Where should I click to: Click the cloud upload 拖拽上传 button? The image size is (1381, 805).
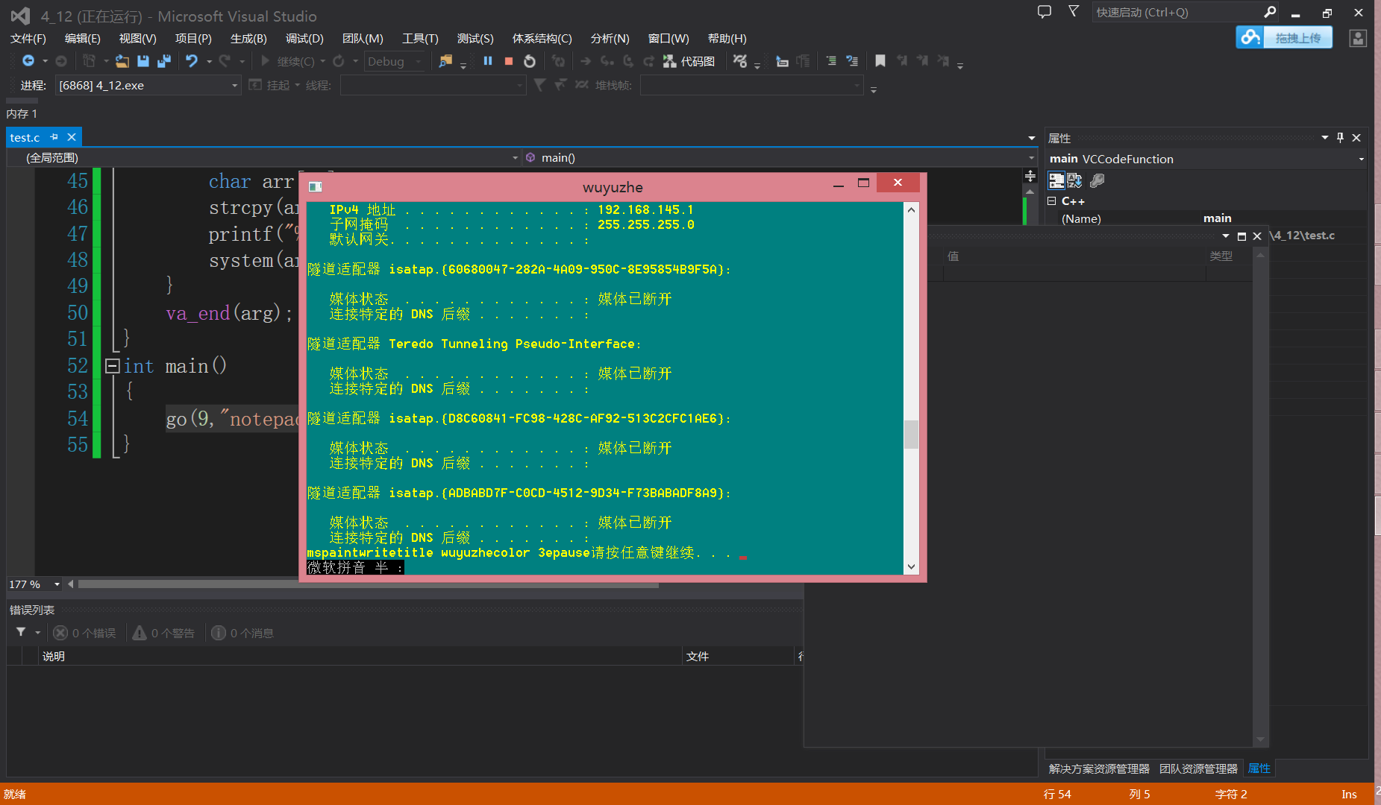(x=1284, y=37)
